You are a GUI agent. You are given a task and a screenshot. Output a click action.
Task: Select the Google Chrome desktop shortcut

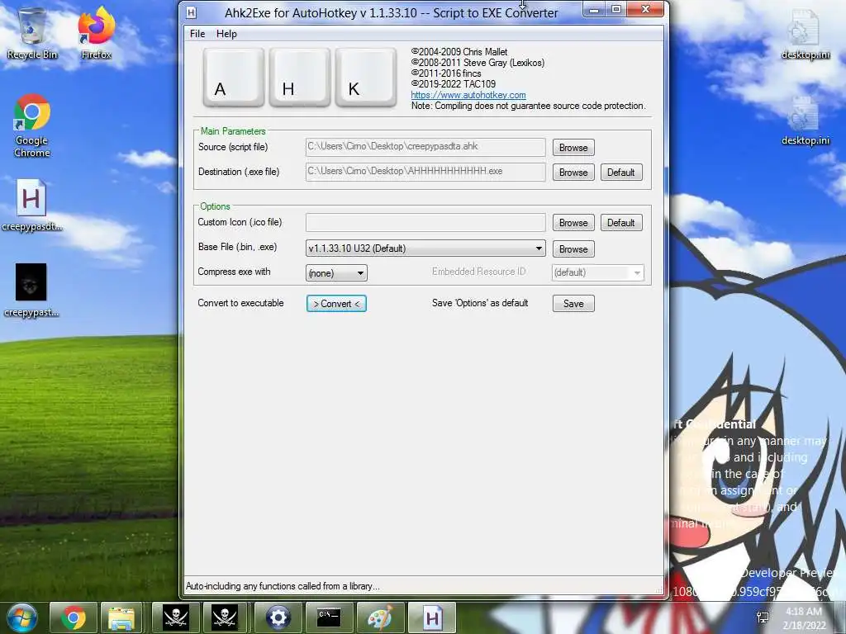tap(32, 126)
